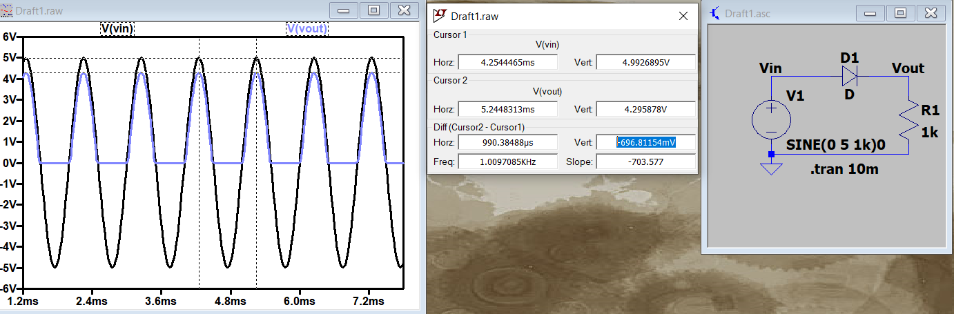Viewport: 954px width, 314px height.
Task: Select the V1 voltage source symbol
Action: 771,119
